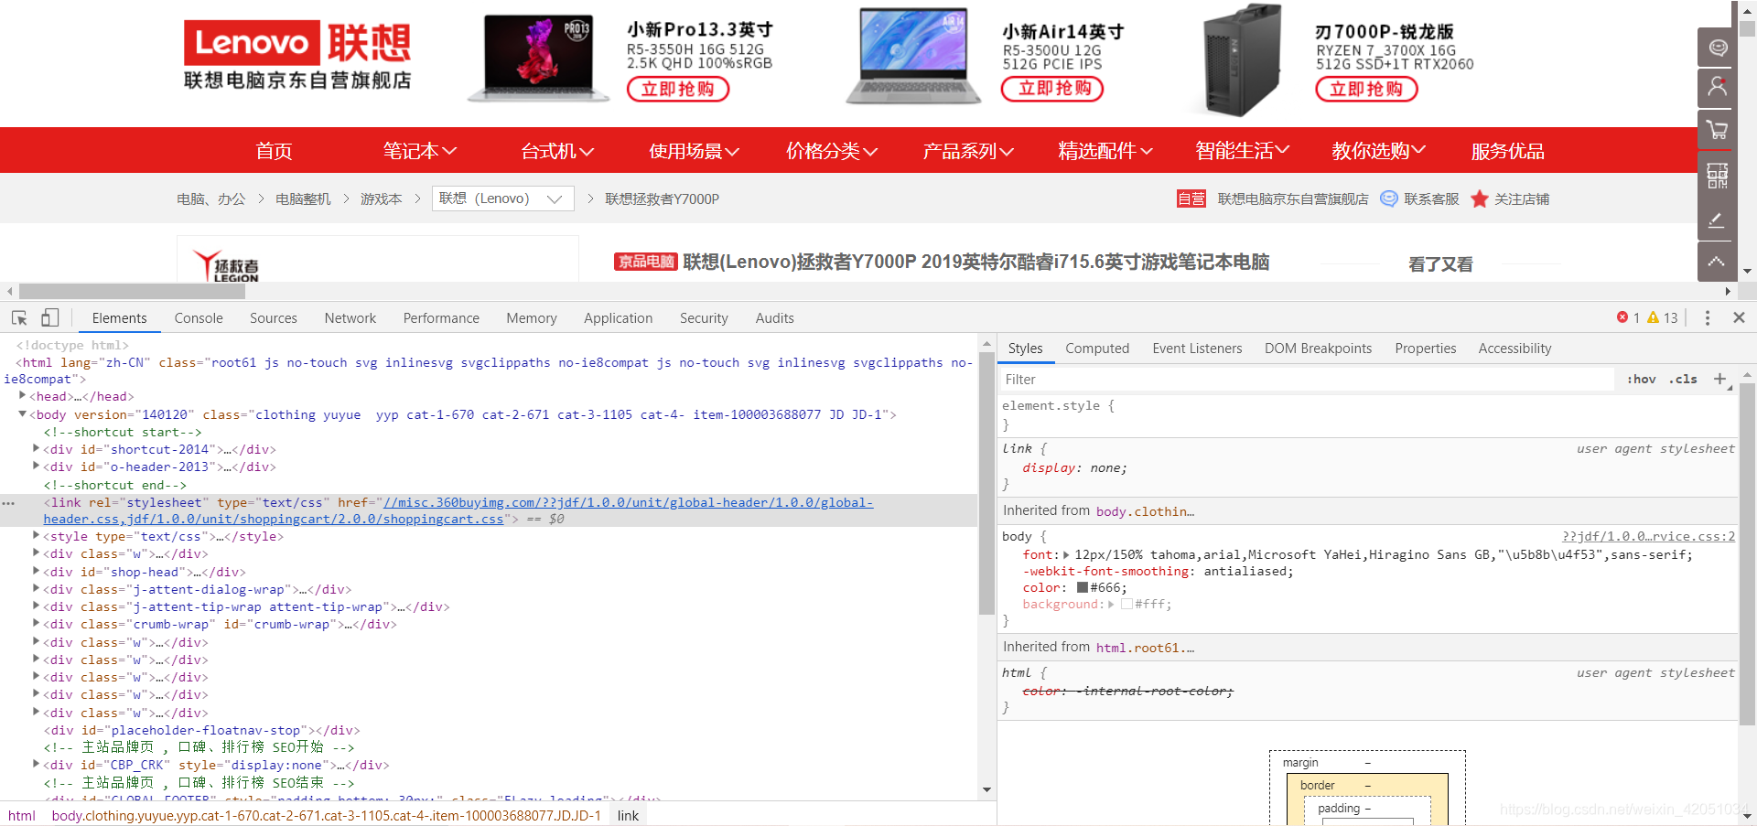
Task: Toggle element classes with the .cls control
Action: tap(1683, 379)
